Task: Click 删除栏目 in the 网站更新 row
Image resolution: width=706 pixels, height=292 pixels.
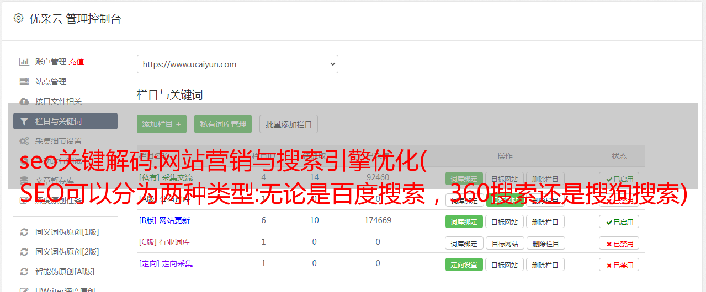Action: (x=545, y=221)
